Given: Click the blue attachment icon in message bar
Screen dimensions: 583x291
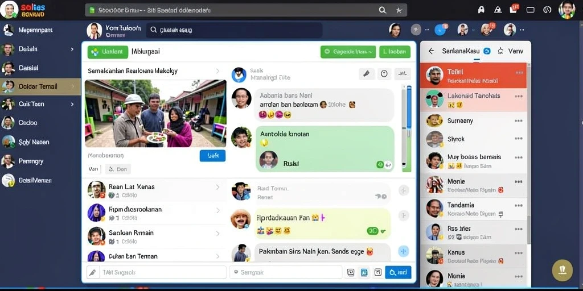Looking at the screenshot, I should (364, 272).
